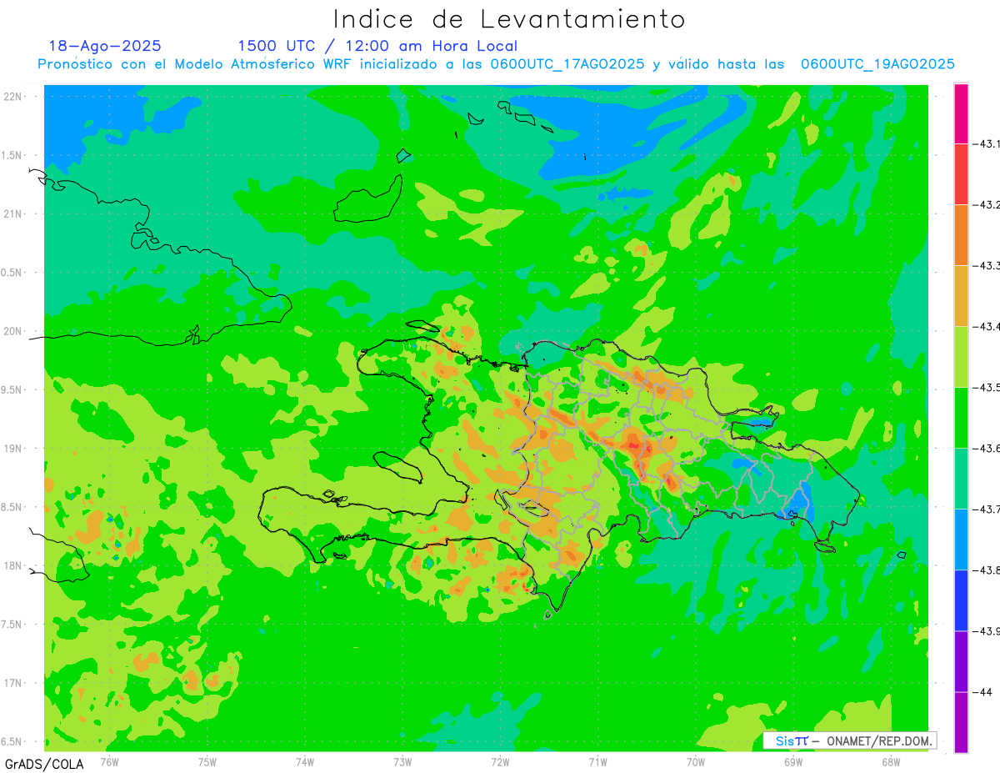This screenshot has width=1000, height=773.
Task: Click the longitude label '68W'
Action: point(890,760)
